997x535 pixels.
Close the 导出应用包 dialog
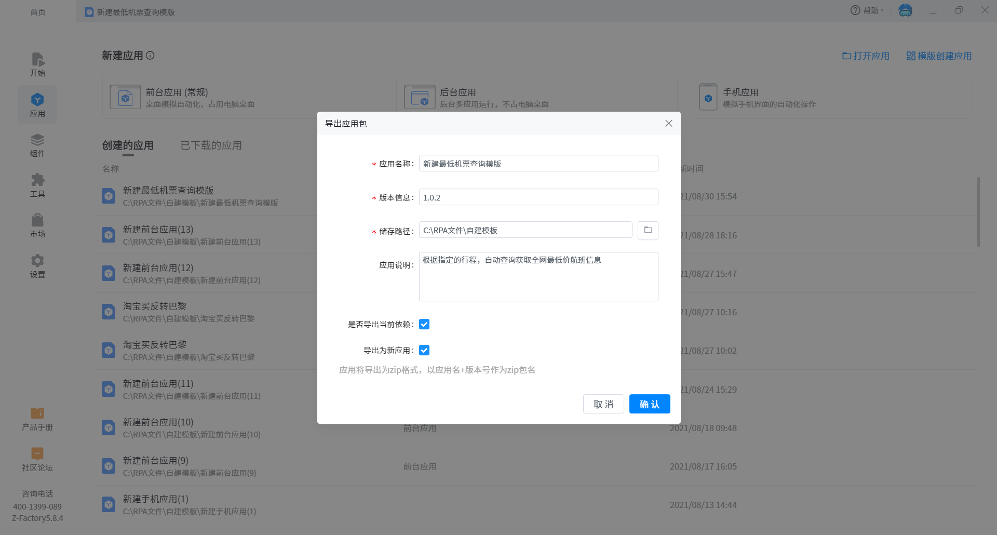click(x=668, y=123)
